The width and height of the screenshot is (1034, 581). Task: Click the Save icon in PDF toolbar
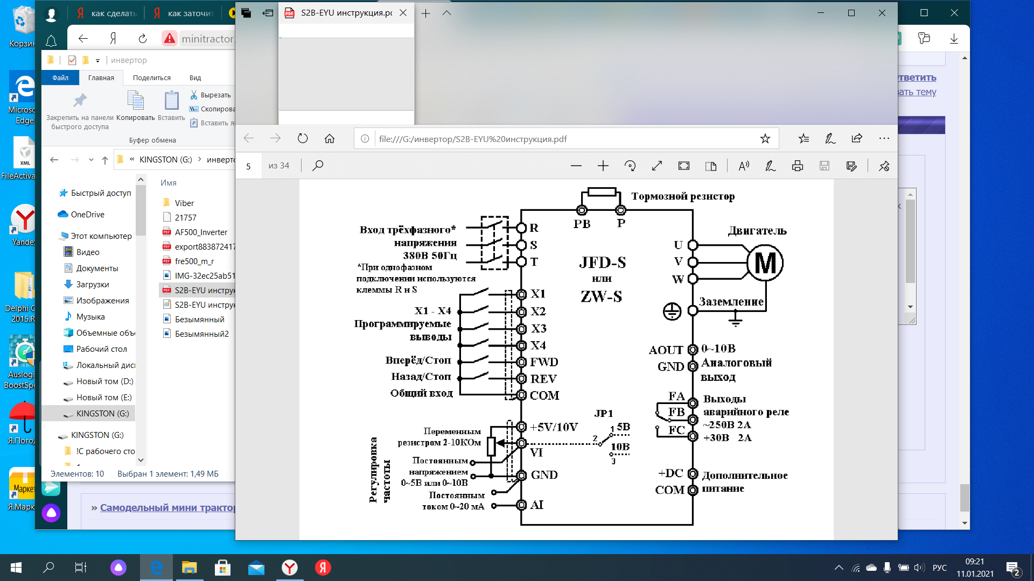[x=825, y=166]
